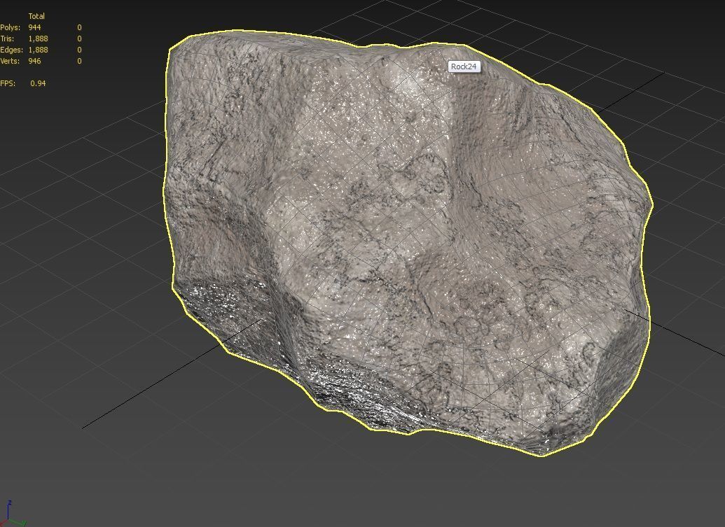
Task: Click the Verts: statistics label
Action: (x=11, y=61)
